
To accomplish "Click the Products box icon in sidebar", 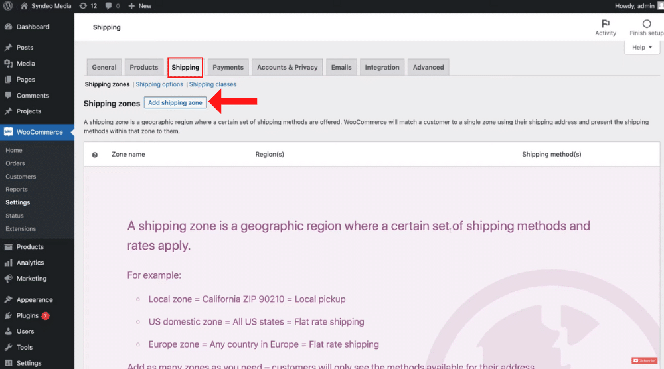I will click(8, 247).
